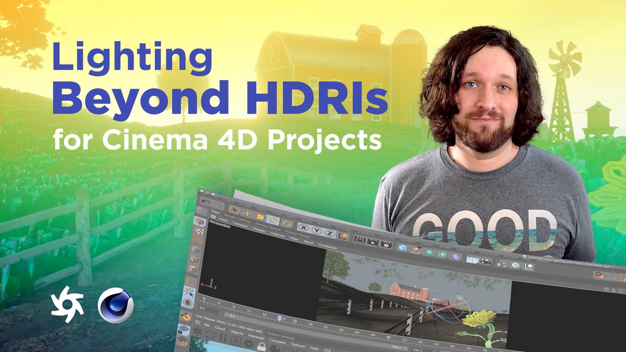This screenshot has width=626, height=352.
Task: Open Live Viewer Compare menu
Action: pyautogui.click(x=277, y=341)
